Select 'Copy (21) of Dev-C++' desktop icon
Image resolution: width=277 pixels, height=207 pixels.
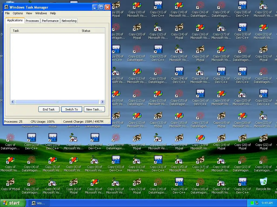pyautogui.click(x=242, y=186)
